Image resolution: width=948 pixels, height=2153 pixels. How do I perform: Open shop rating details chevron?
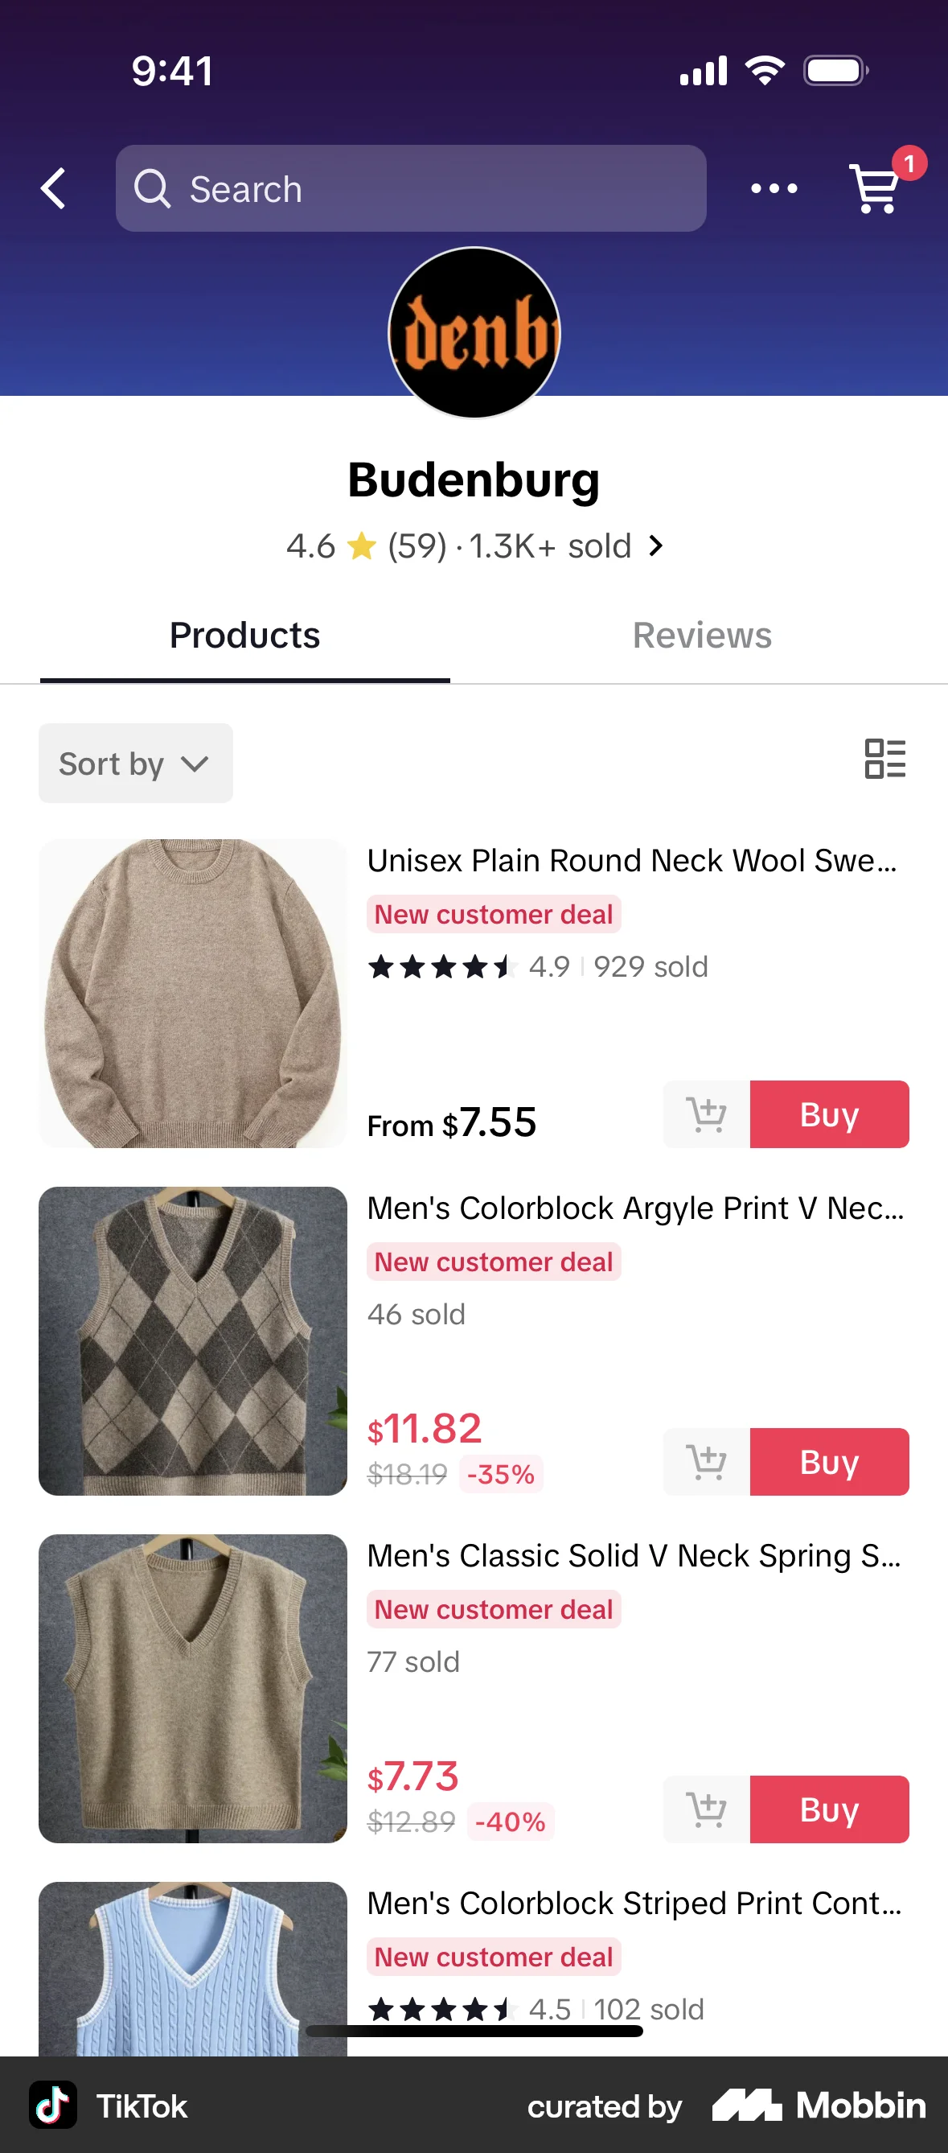(656, 545)
